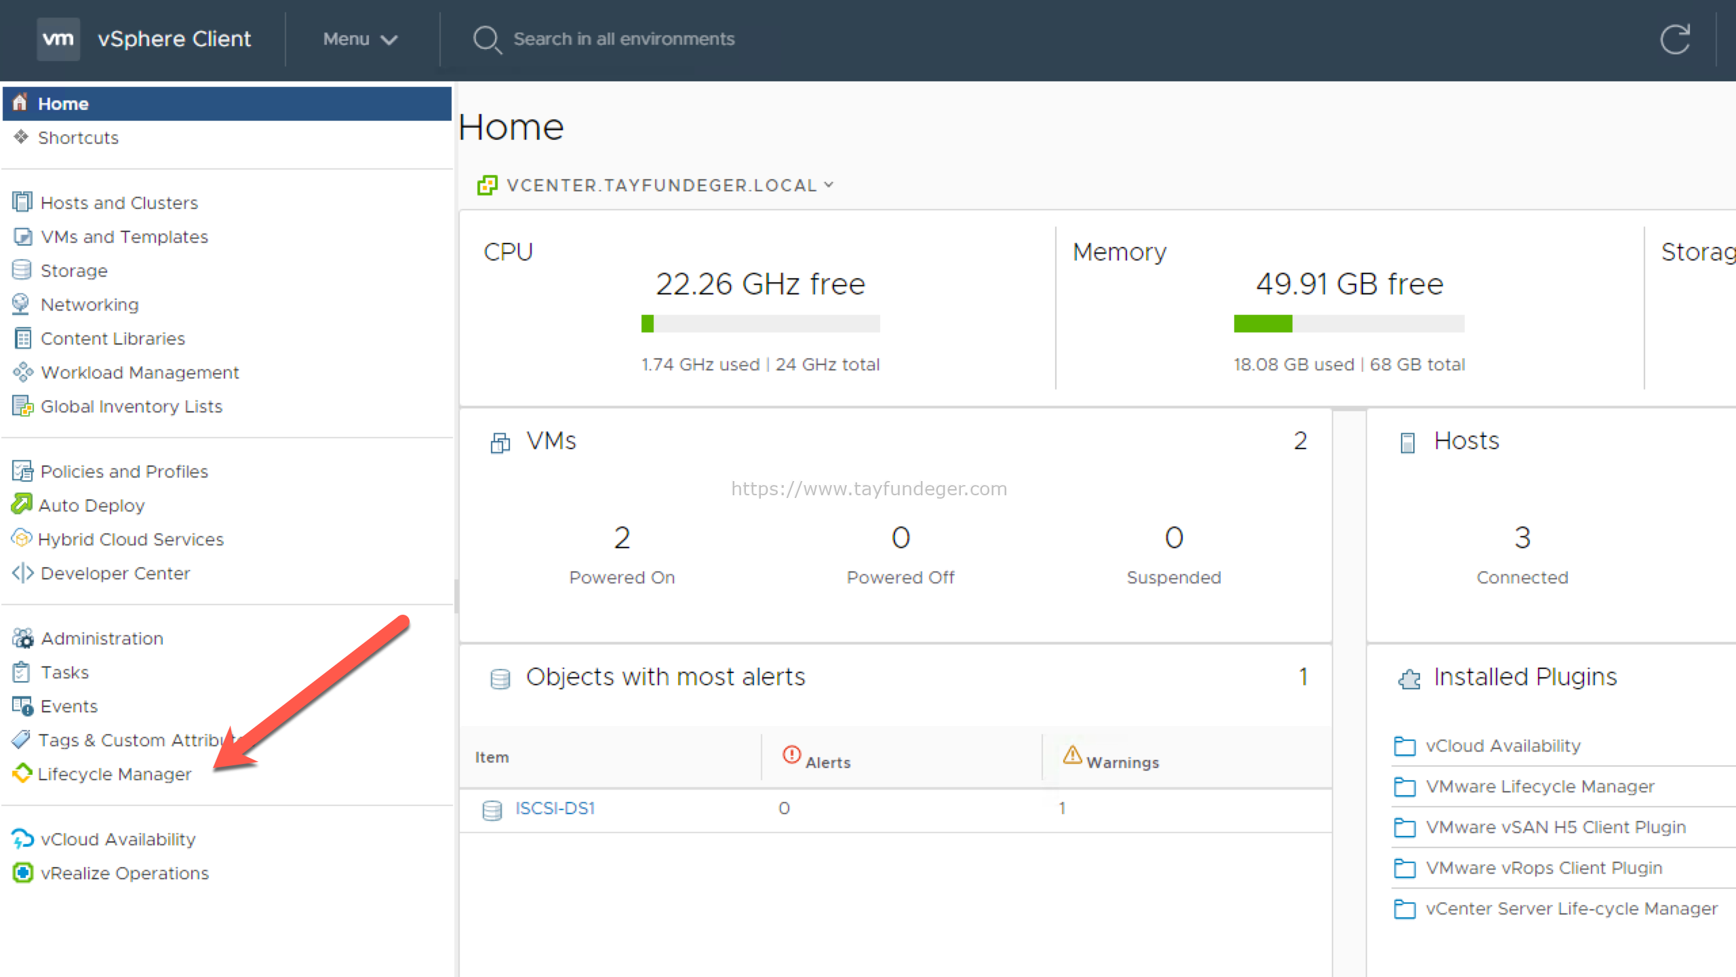Click the 0 Suspended VMs count
This screenshot has width=1736, height=977.
pos(1174,538)
